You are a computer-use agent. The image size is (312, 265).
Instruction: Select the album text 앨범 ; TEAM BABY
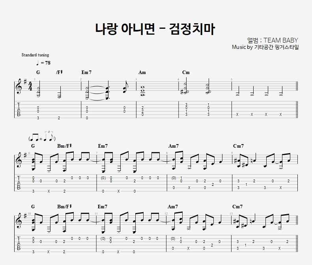click(x=273, y=40)
